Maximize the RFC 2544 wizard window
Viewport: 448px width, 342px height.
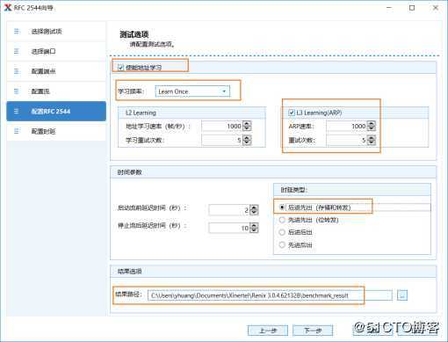click(412, 8)
